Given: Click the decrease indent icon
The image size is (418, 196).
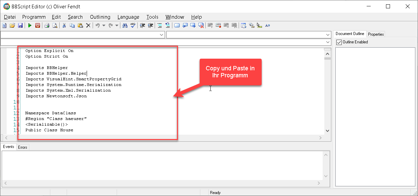Looking at the screenshot, I should click(x=142, y=25).
